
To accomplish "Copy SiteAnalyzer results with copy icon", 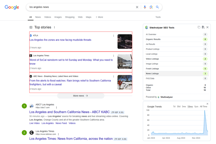I will click(199, 27).
